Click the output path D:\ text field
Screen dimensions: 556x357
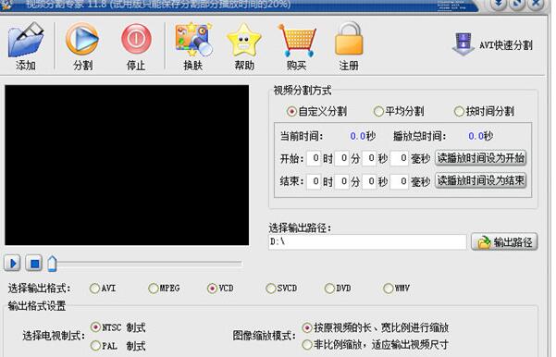coord(367,242)
